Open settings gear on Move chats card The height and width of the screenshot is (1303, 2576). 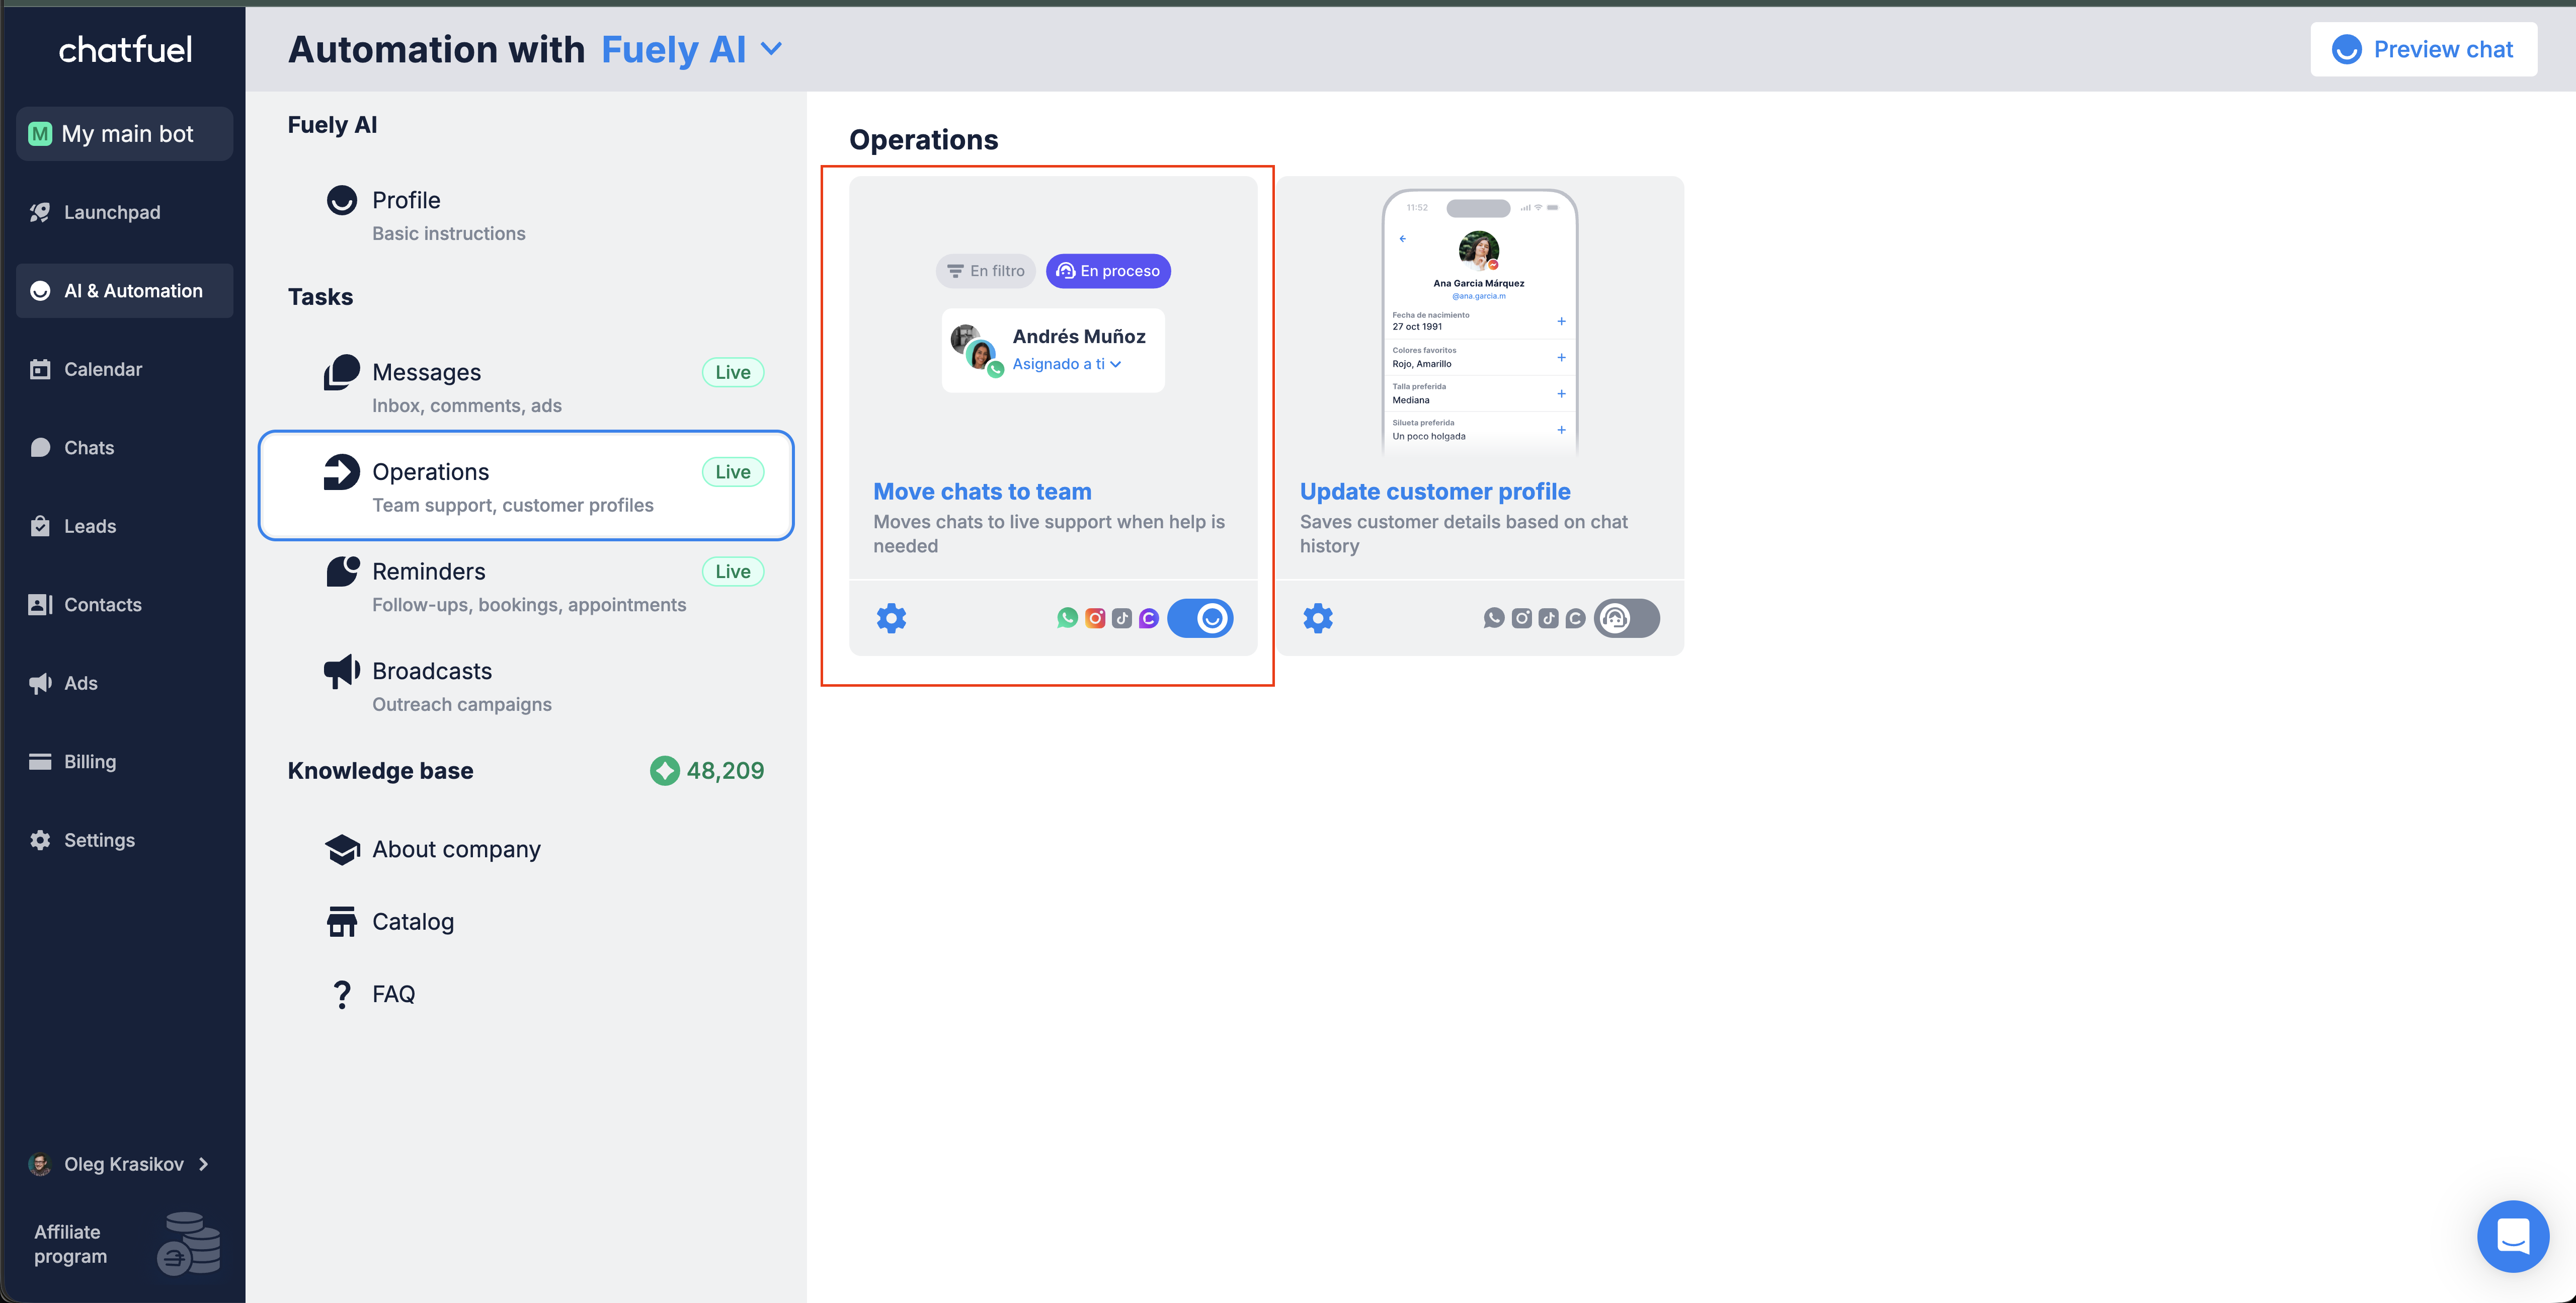891,618
